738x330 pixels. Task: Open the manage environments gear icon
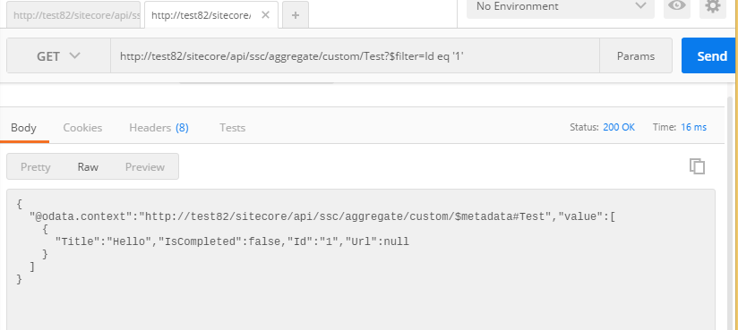click(713, 6)
